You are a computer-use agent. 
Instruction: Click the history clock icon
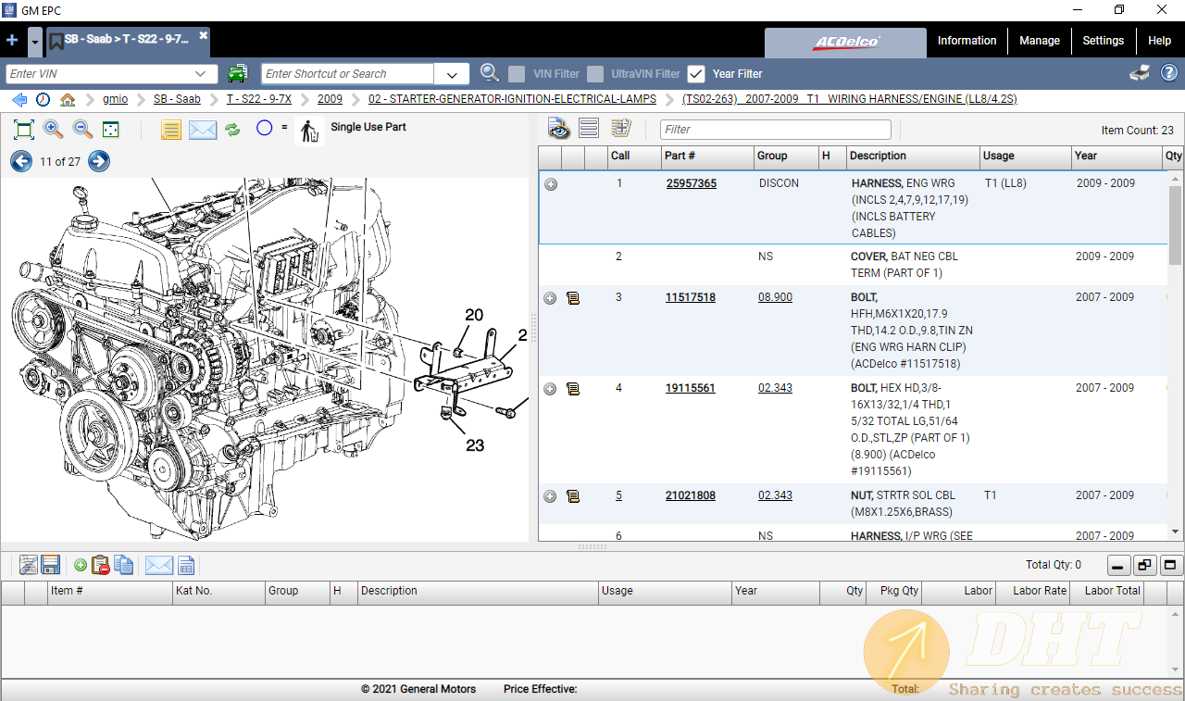tap(44, 99)
